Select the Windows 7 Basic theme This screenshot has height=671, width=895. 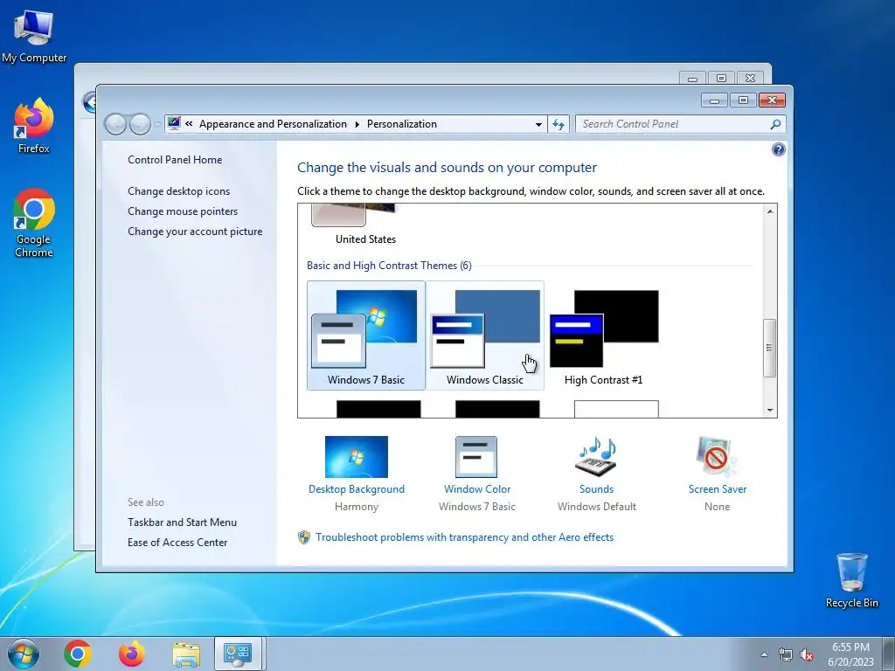[x=366, y=335]
